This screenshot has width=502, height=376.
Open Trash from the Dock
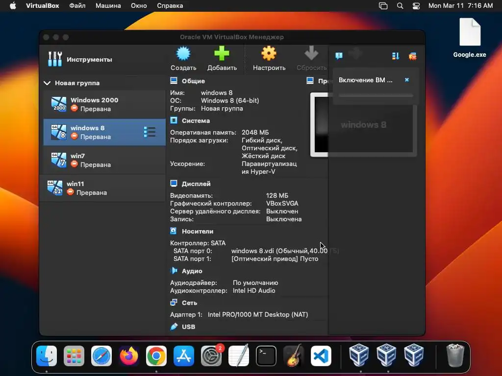click(x=455, y=355)
